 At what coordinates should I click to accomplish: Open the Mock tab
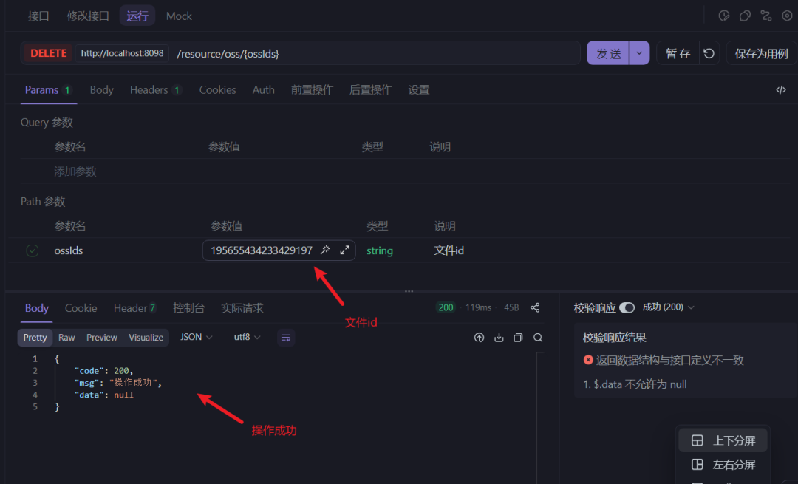coord(179,16)
